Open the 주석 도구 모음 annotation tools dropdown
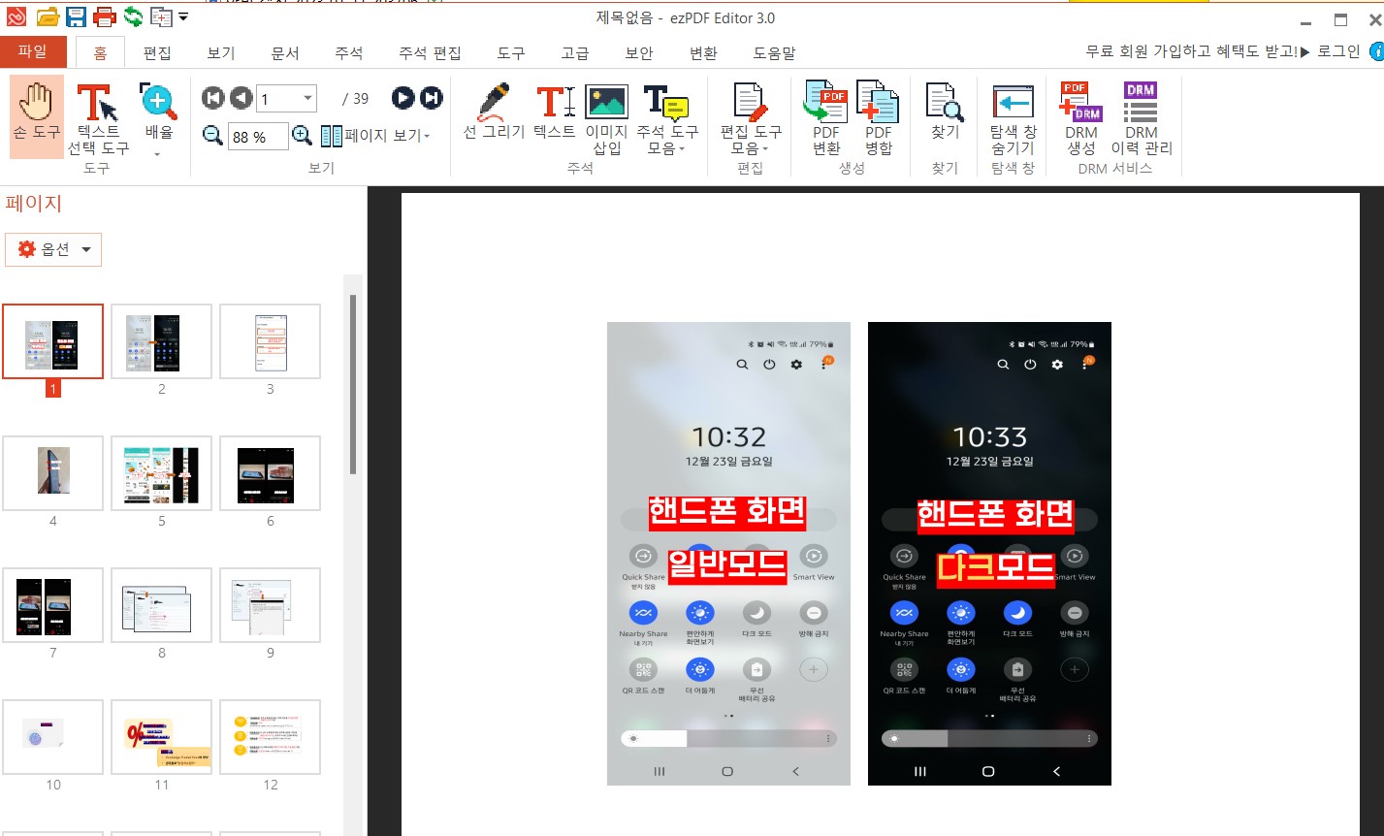The height and width of the screenshot is (836, 1384). pyautogui.click(x=667, y=118)
